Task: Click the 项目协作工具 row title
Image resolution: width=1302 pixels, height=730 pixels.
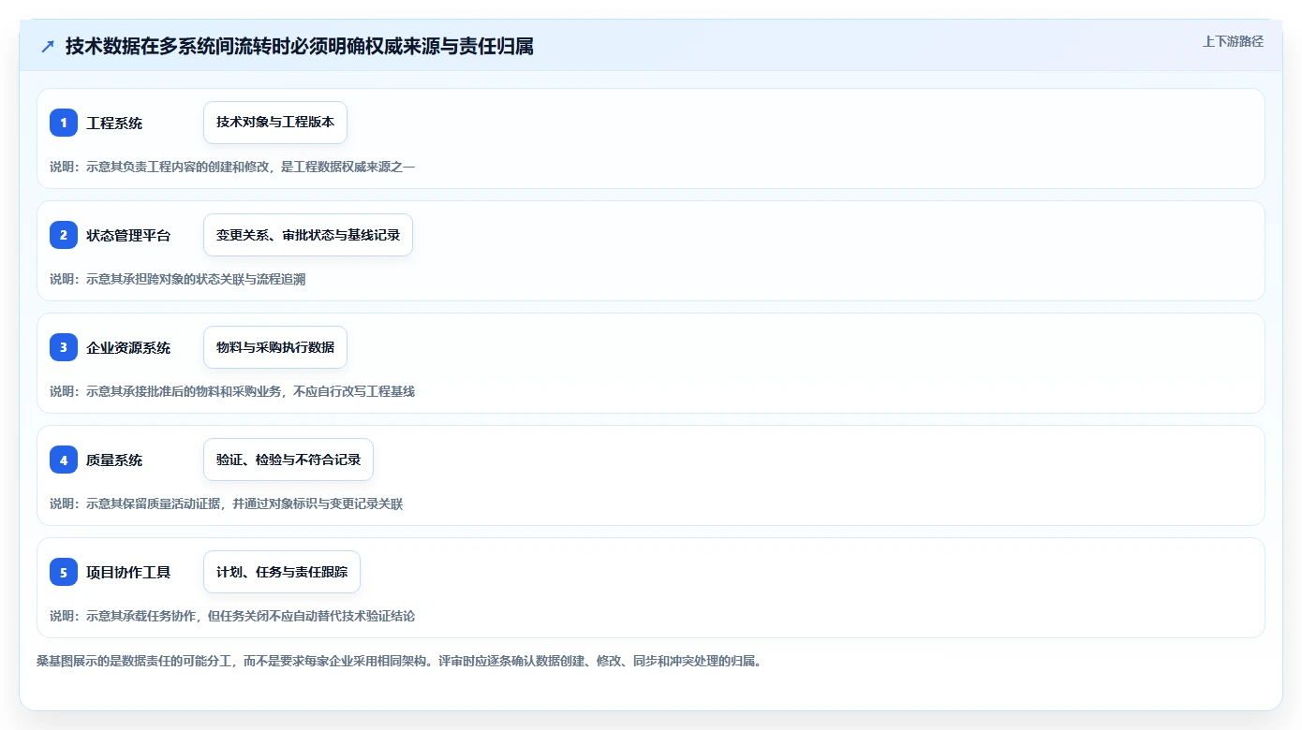Action: (128, 572)
